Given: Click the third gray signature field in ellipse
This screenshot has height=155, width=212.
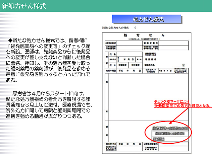Looking at the screenshot, I should pos(159,138).
